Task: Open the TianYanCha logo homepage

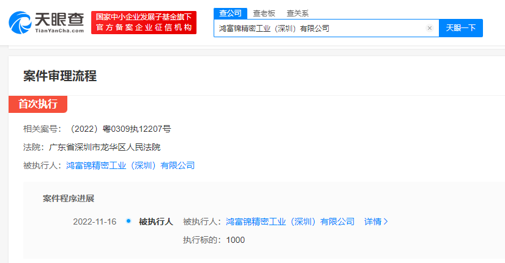Action: [x=47, y=23]
